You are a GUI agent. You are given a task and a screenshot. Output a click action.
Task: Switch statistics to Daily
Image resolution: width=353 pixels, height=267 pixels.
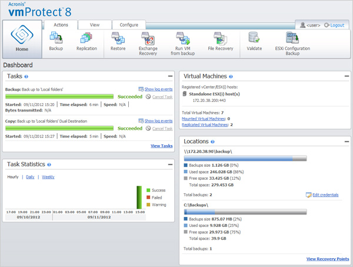coord(30,177)
